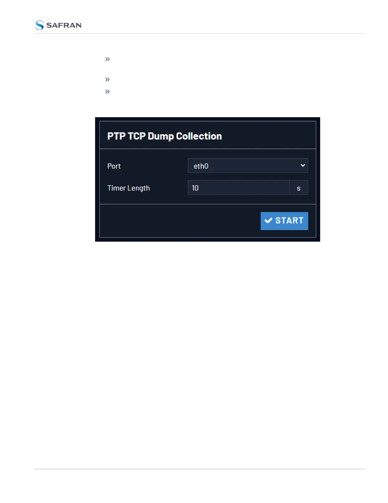This screenshot has height=503, width=388.
Task: Click the Port selector's down-arrow chevron
Action: click(x=303, y=165)
